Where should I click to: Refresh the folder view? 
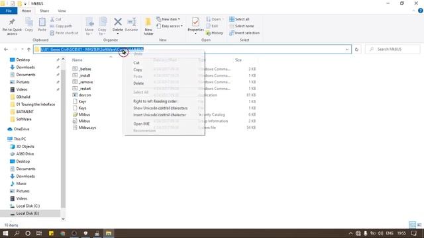(356, 50)
